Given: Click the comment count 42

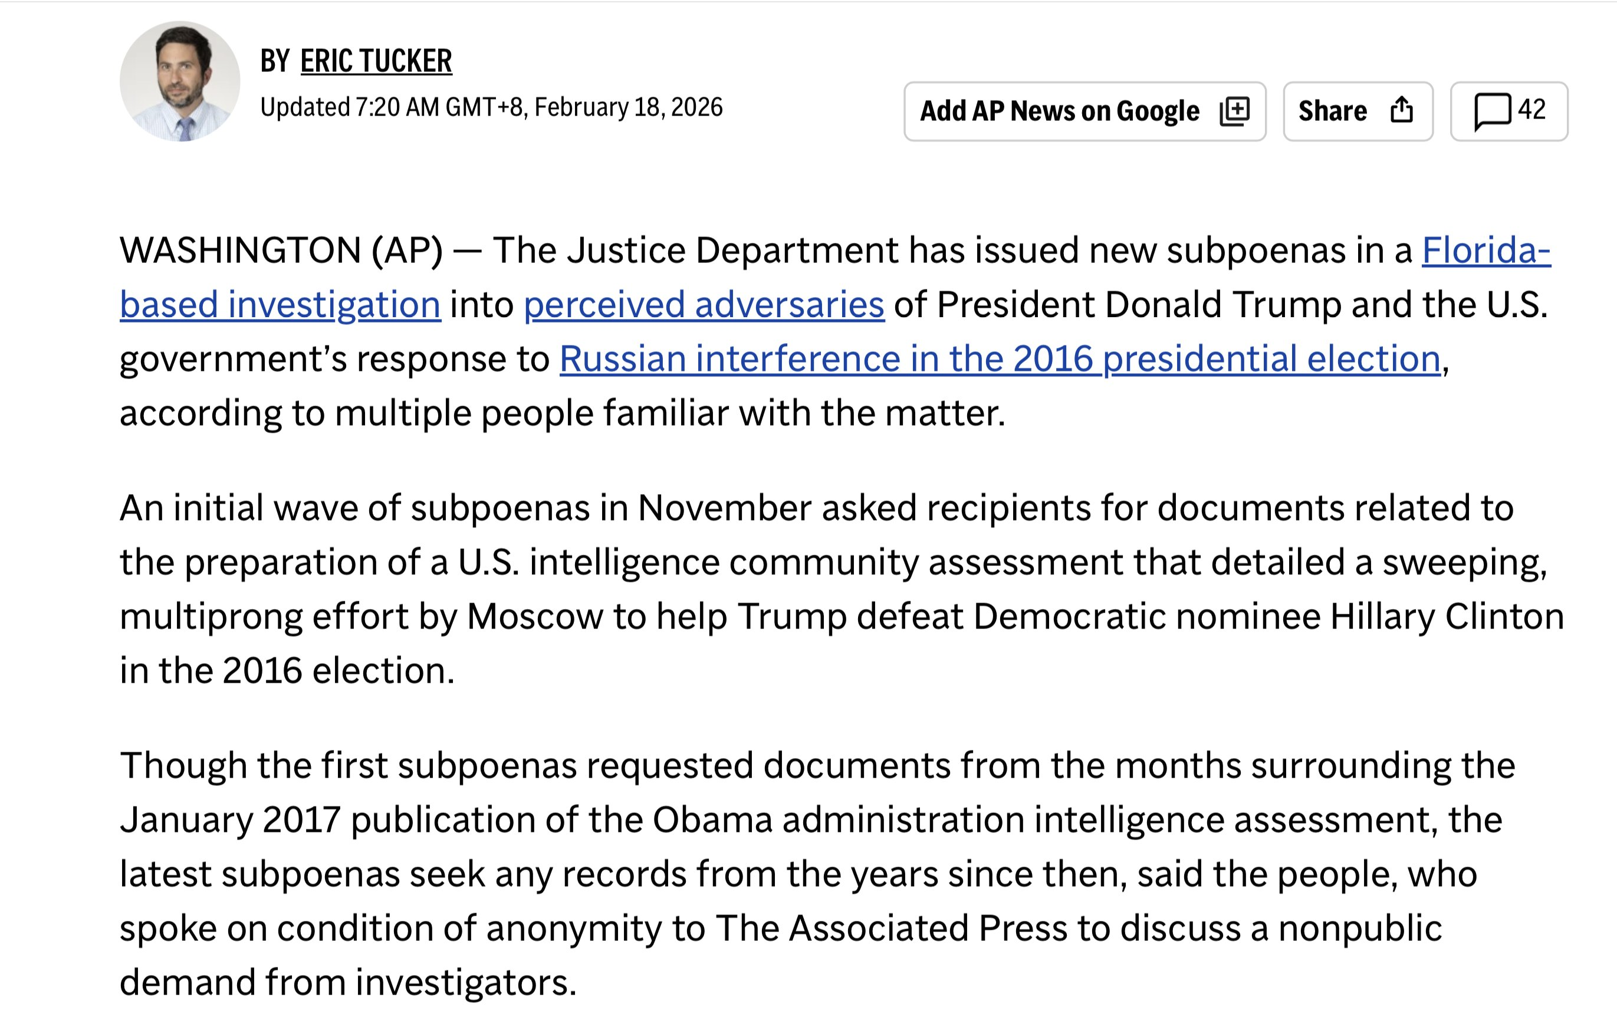Looking at the screenshot, I should point(1531,110).
